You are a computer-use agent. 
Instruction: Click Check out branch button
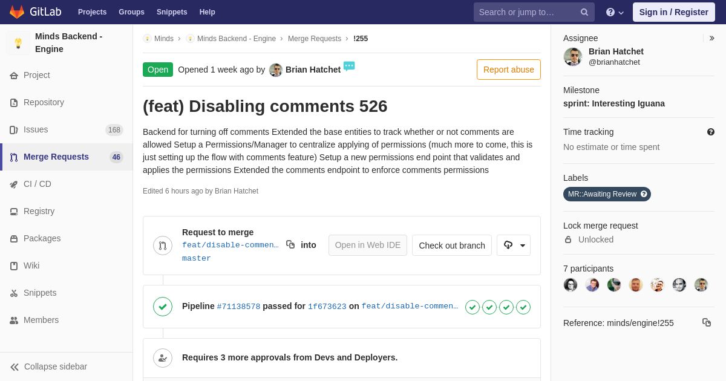click(x=452, y=245)
